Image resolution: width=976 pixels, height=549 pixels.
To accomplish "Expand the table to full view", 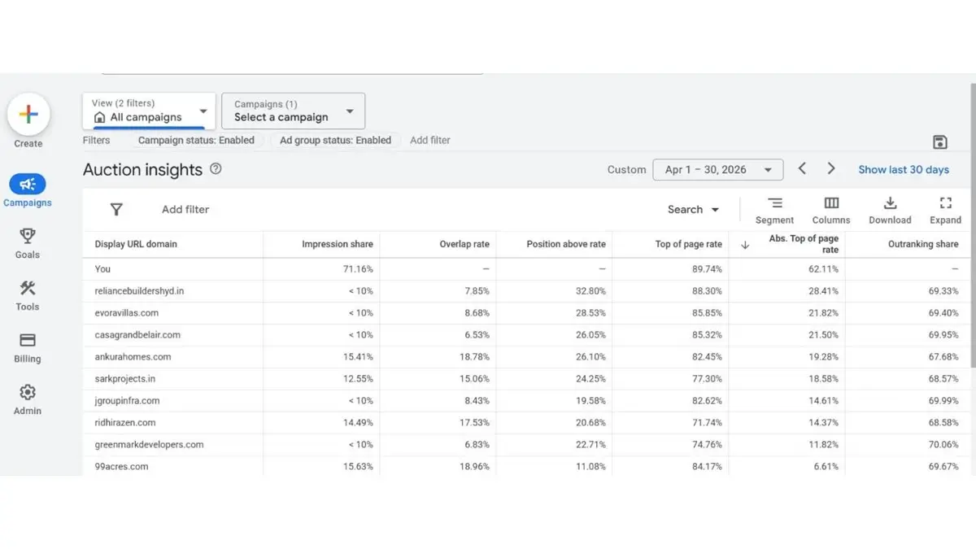I will point(945,210).
